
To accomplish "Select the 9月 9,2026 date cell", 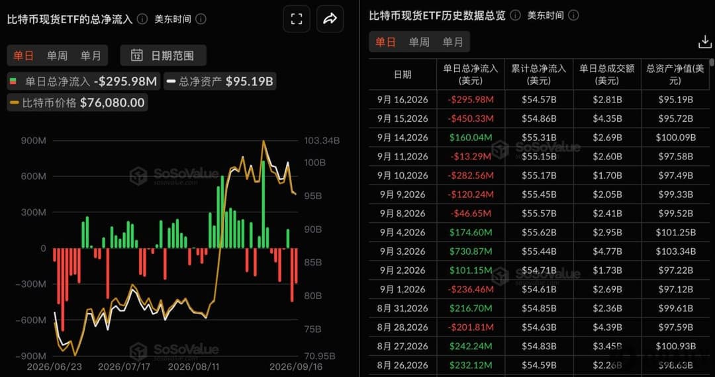I will 403,194.
